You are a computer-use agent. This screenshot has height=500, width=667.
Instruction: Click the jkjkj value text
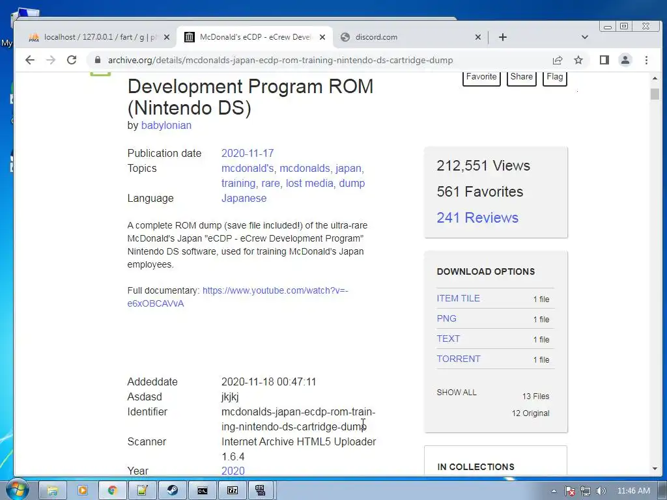(230, 396)
